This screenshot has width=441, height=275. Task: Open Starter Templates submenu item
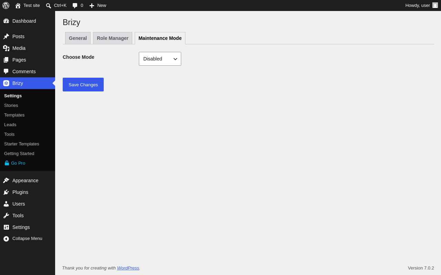22,144
